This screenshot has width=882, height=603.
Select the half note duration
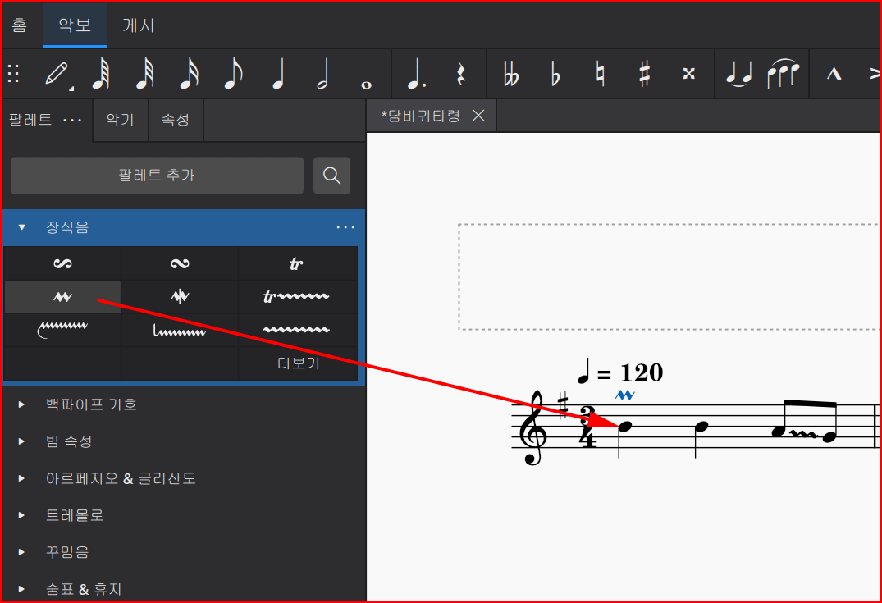coord(322,74)
